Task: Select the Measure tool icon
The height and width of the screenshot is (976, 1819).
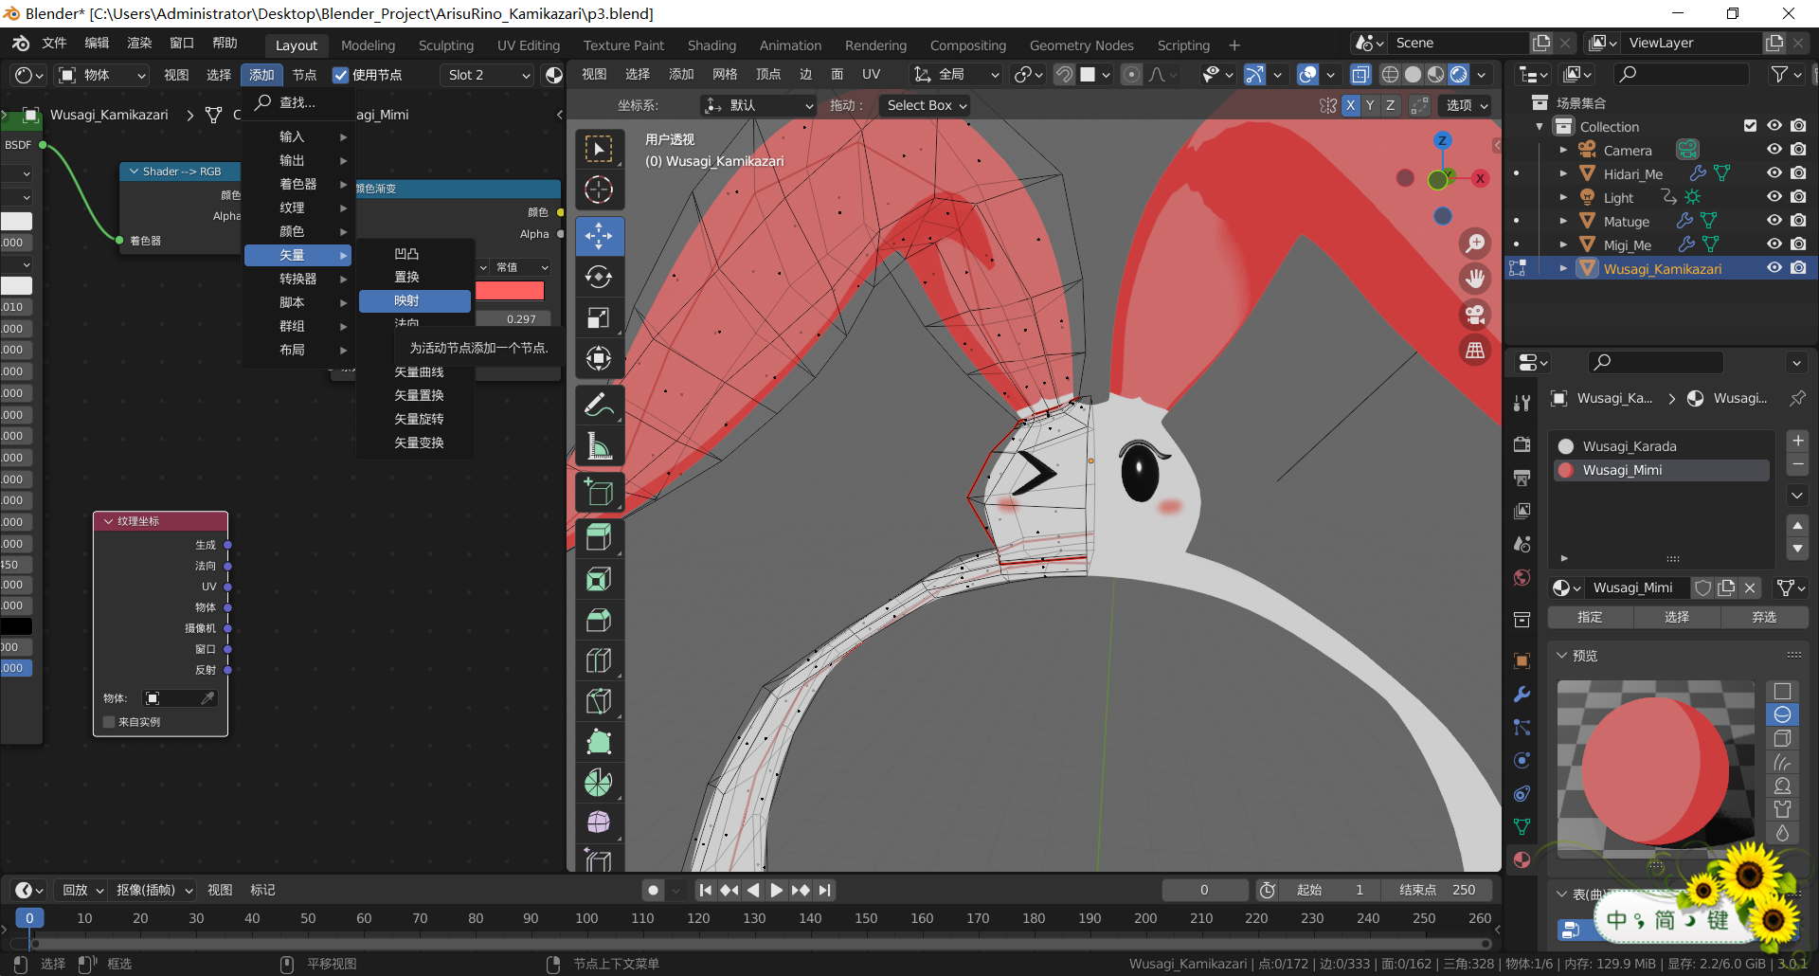Action: [x=599, y=445]
